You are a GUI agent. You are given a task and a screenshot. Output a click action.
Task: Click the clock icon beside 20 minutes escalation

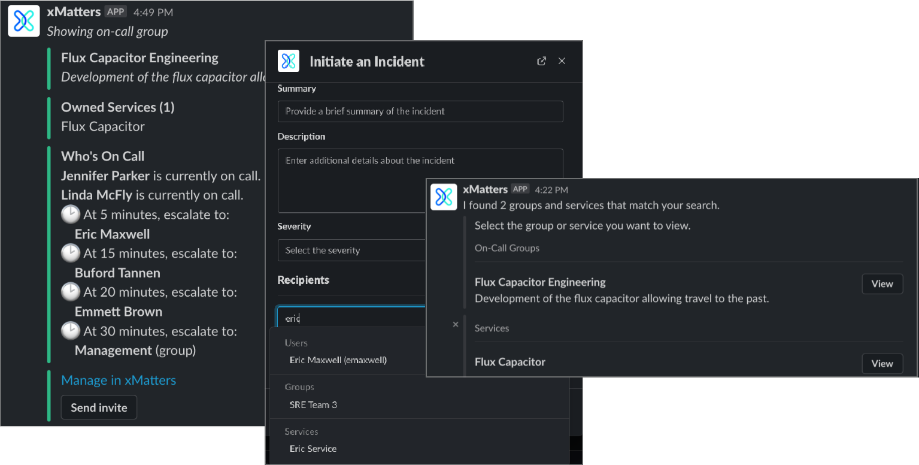tap(71, 292)
